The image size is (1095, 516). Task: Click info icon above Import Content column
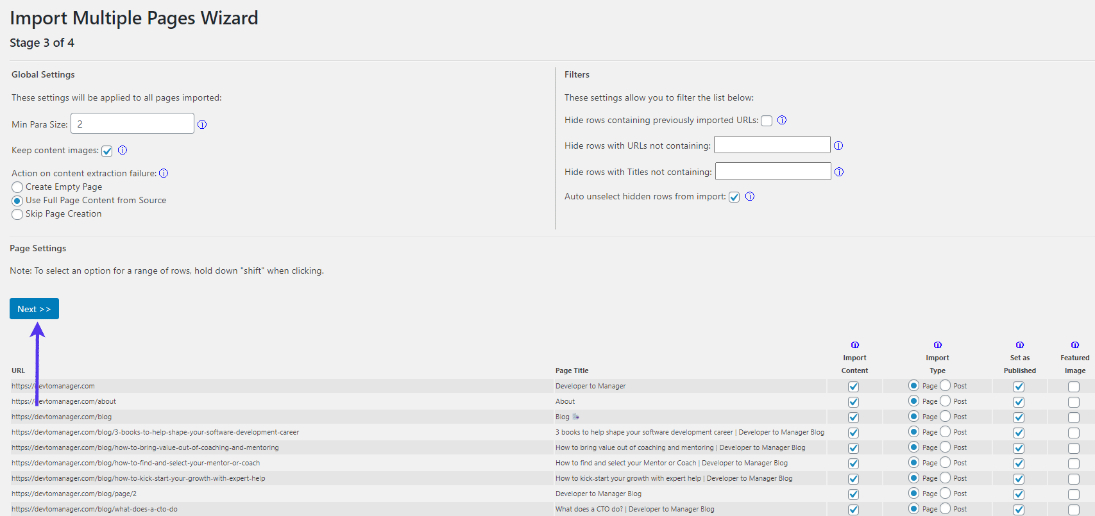pyautogui.click(x=854, y=345)
